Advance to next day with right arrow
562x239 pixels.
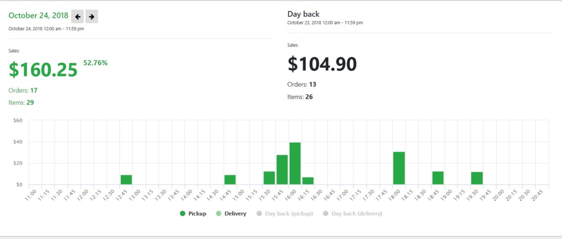(92, 16)
